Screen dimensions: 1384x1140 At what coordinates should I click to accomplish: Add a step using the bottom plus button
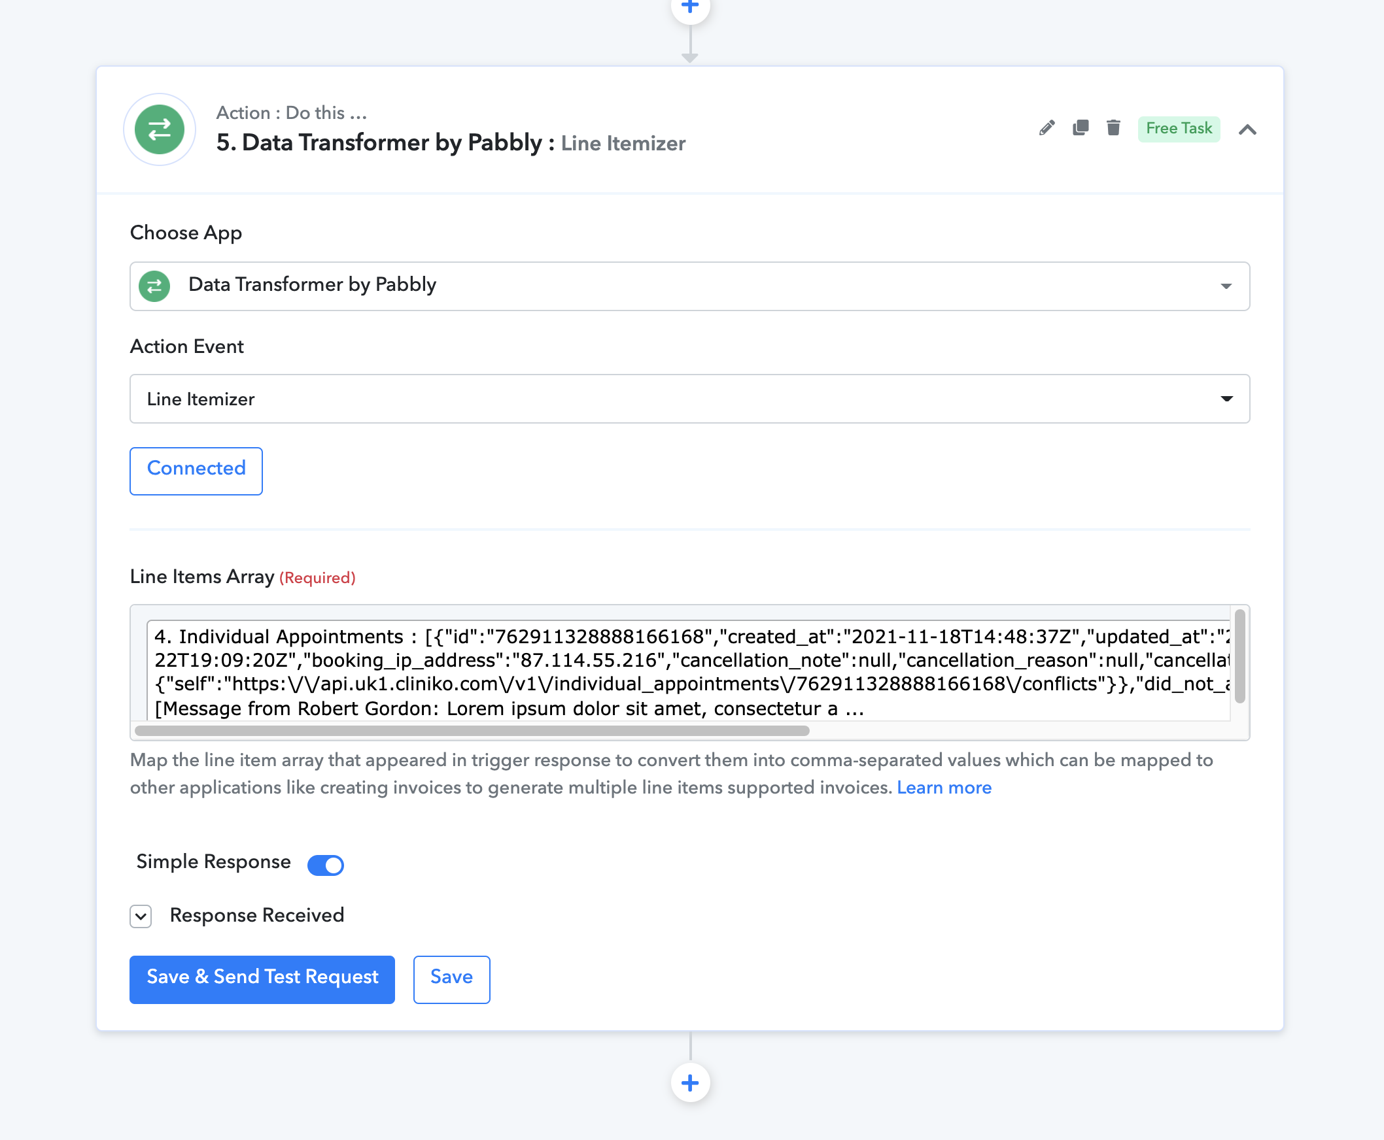click(x=690, y=1083)
